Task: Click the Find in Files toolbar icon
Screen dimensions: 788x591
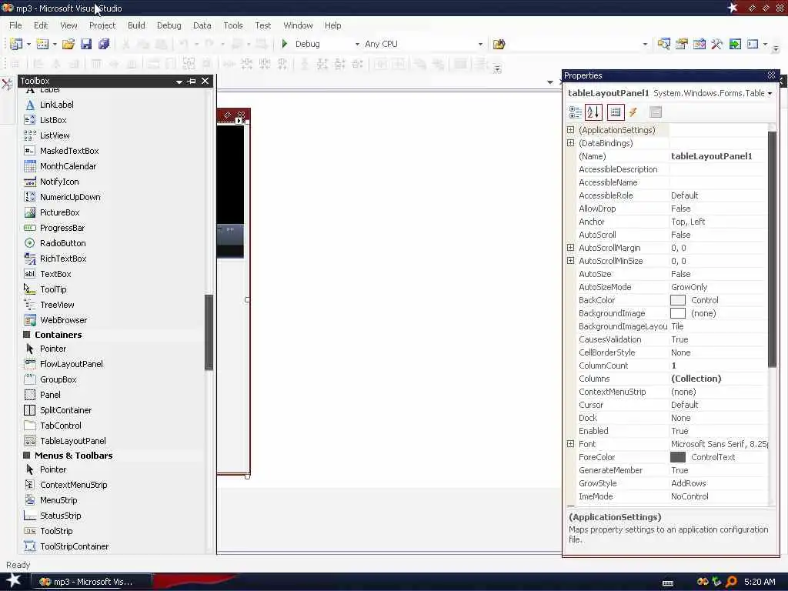Action: pos(499,44)
